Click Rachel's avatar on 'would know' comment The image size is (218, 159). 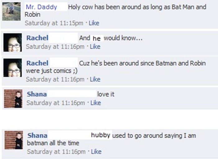tap(12, 42)
